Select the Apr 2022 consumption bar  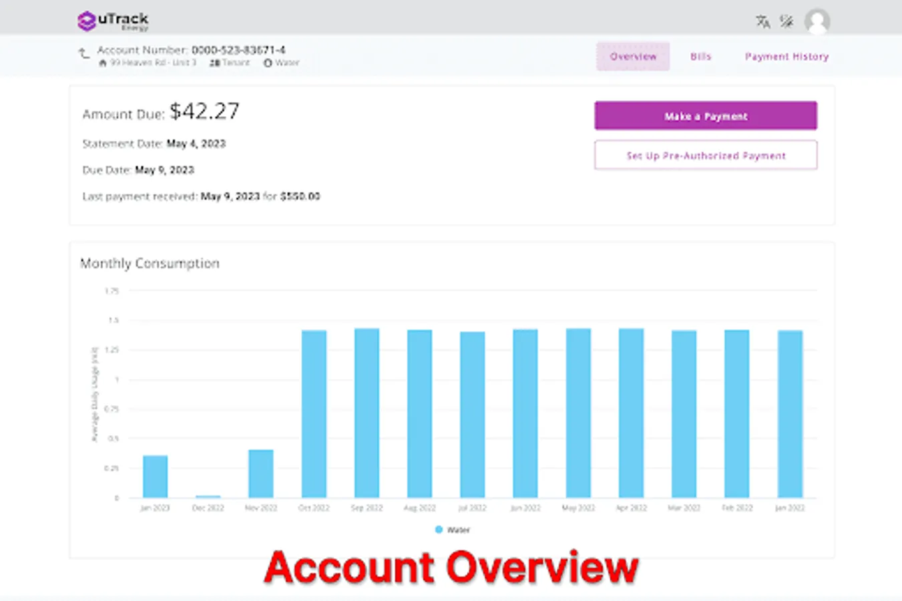(631, 413)
